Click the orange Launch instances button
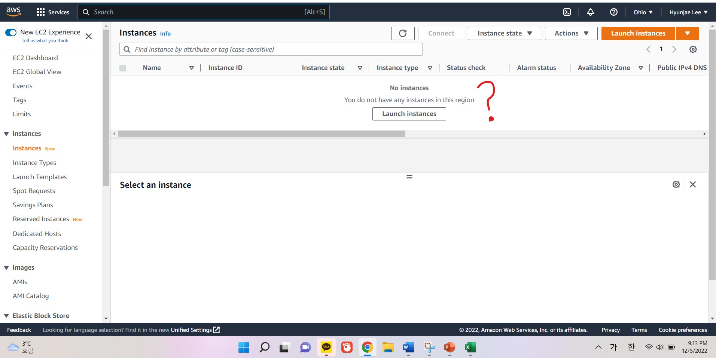Image resolution: width=716 pixels, height=358 pixels. [638, 33]
